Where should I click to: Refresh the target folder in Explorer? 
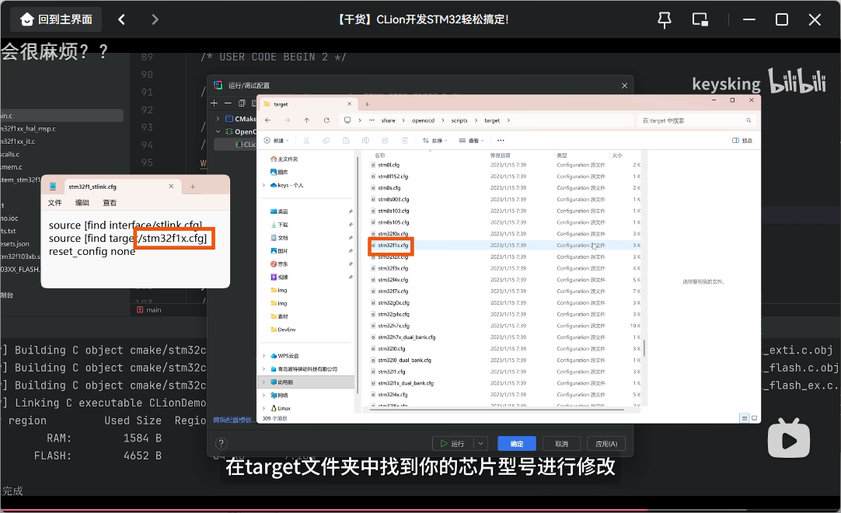click(326, 120)
